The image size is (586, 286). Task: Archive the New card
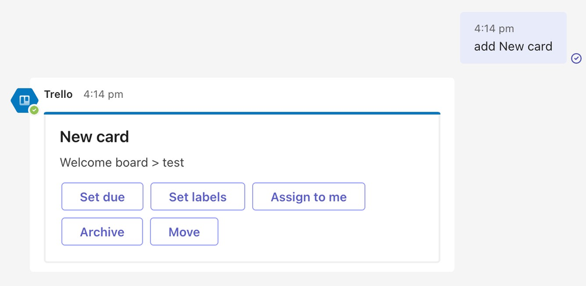point(102,232)
